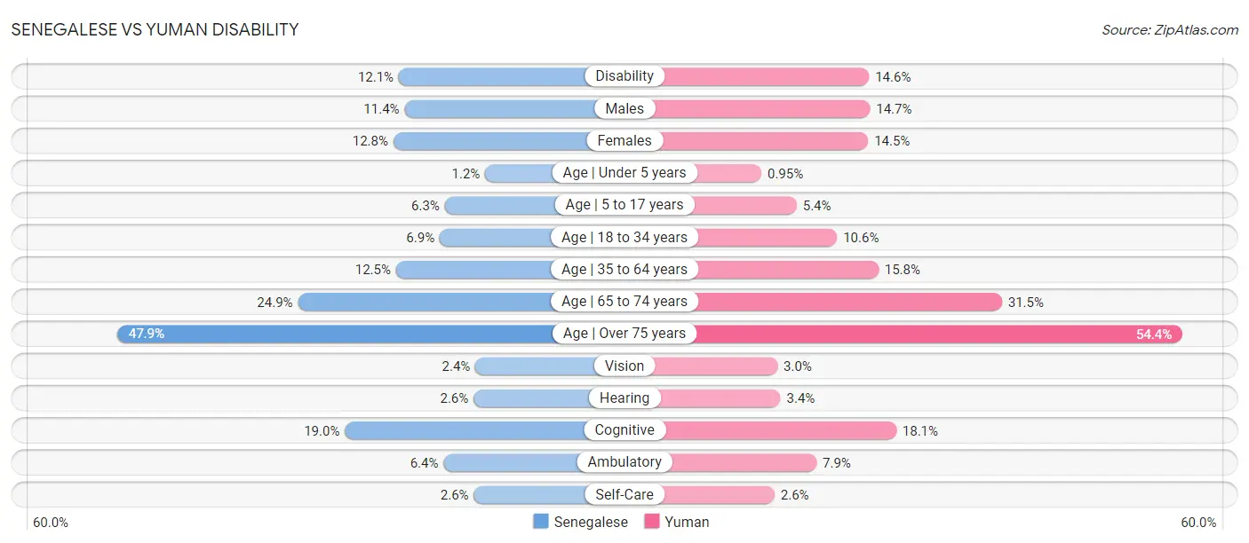Click the Age 18 to 34 years label
This screenshot has height=543, width=1249.
pos(624,237)
